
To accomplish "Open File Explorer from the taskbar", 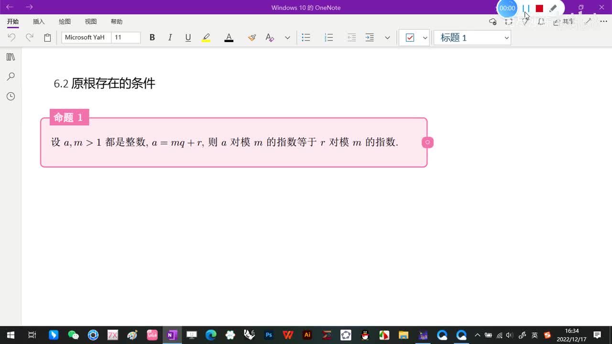I will [404, 335].
